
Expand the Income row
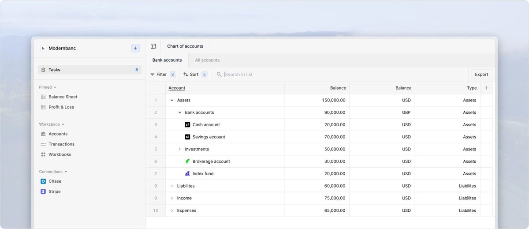click(x=172, y=199)
